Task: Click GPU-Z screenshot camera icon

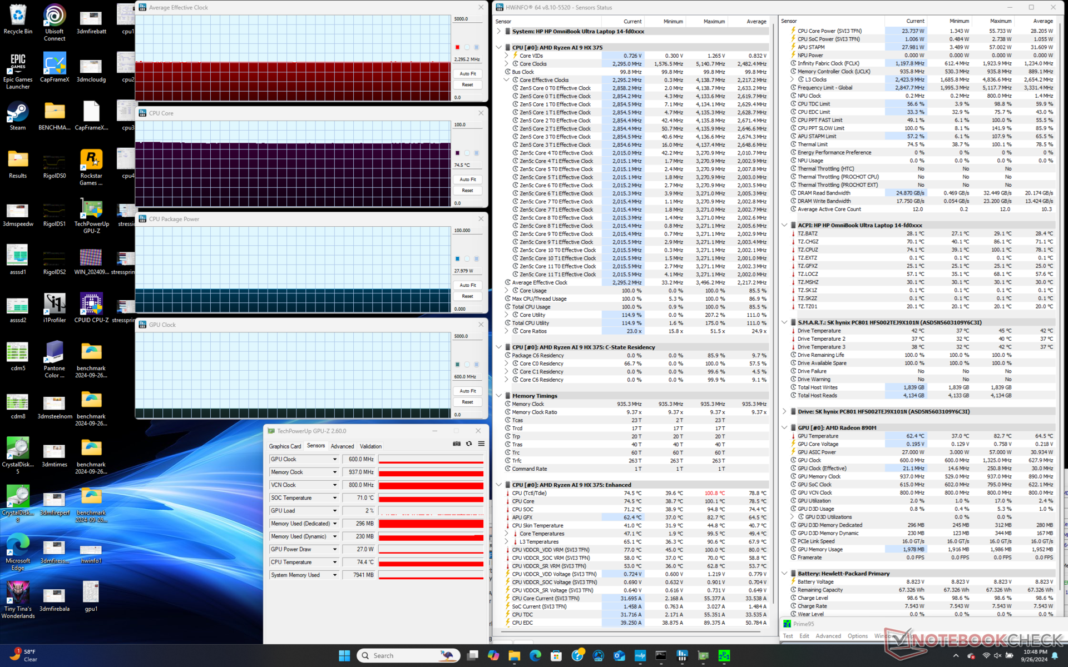Action: pos(457,444)
